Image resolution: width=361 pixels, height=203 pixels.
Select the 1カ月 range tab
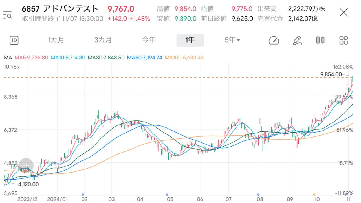pyautogui.click(x=56, y=40)
